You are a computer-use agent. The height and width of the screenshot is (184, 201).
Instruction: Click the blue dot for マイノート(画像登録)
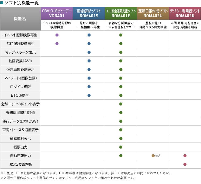(89, 78)
